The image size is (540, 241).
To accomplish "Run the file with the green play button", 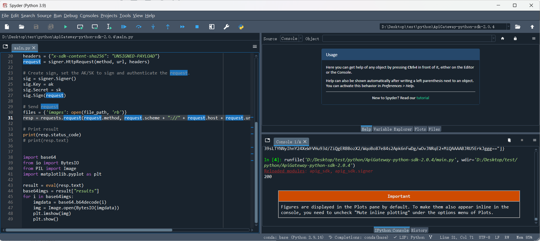I will tap(65, 27).
